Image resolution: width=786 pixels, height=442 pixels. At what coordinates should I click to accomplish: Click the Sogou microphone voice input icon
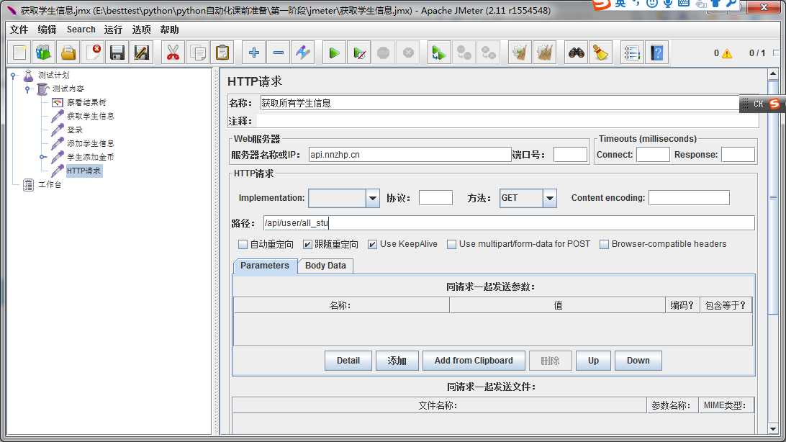click(668, 4)
